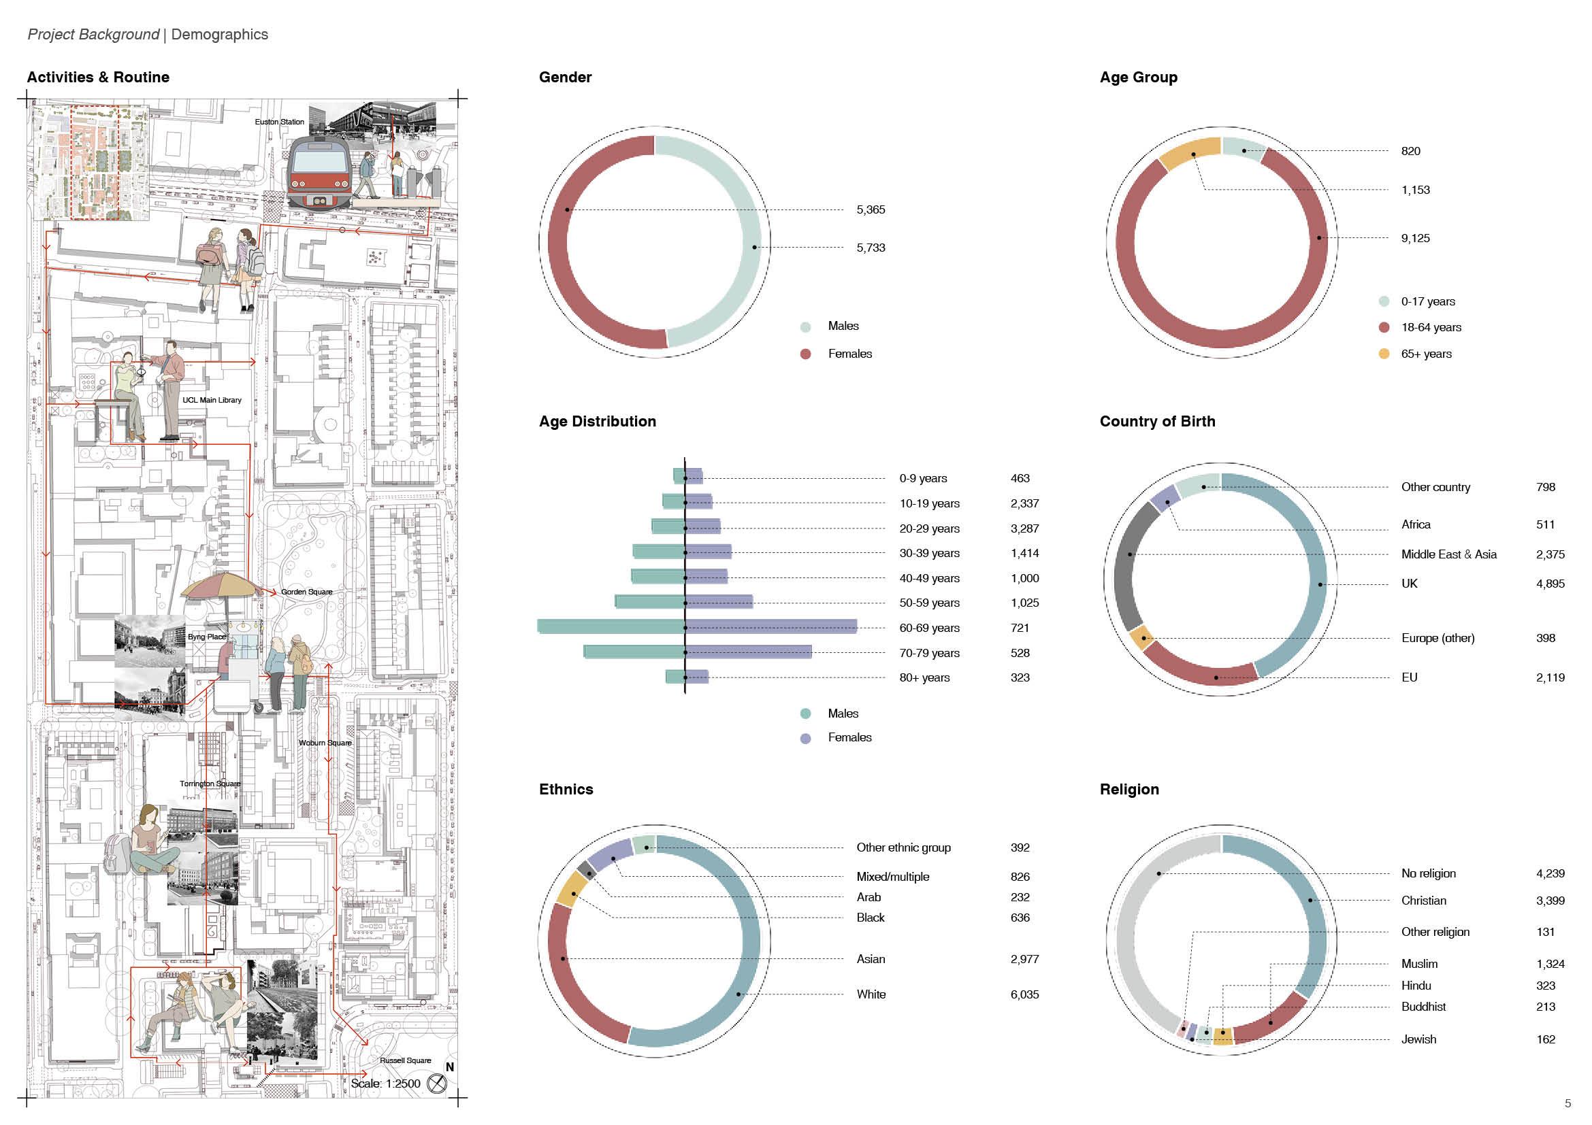Click the Asian label in Ethnics chart

tap(871, 960)
